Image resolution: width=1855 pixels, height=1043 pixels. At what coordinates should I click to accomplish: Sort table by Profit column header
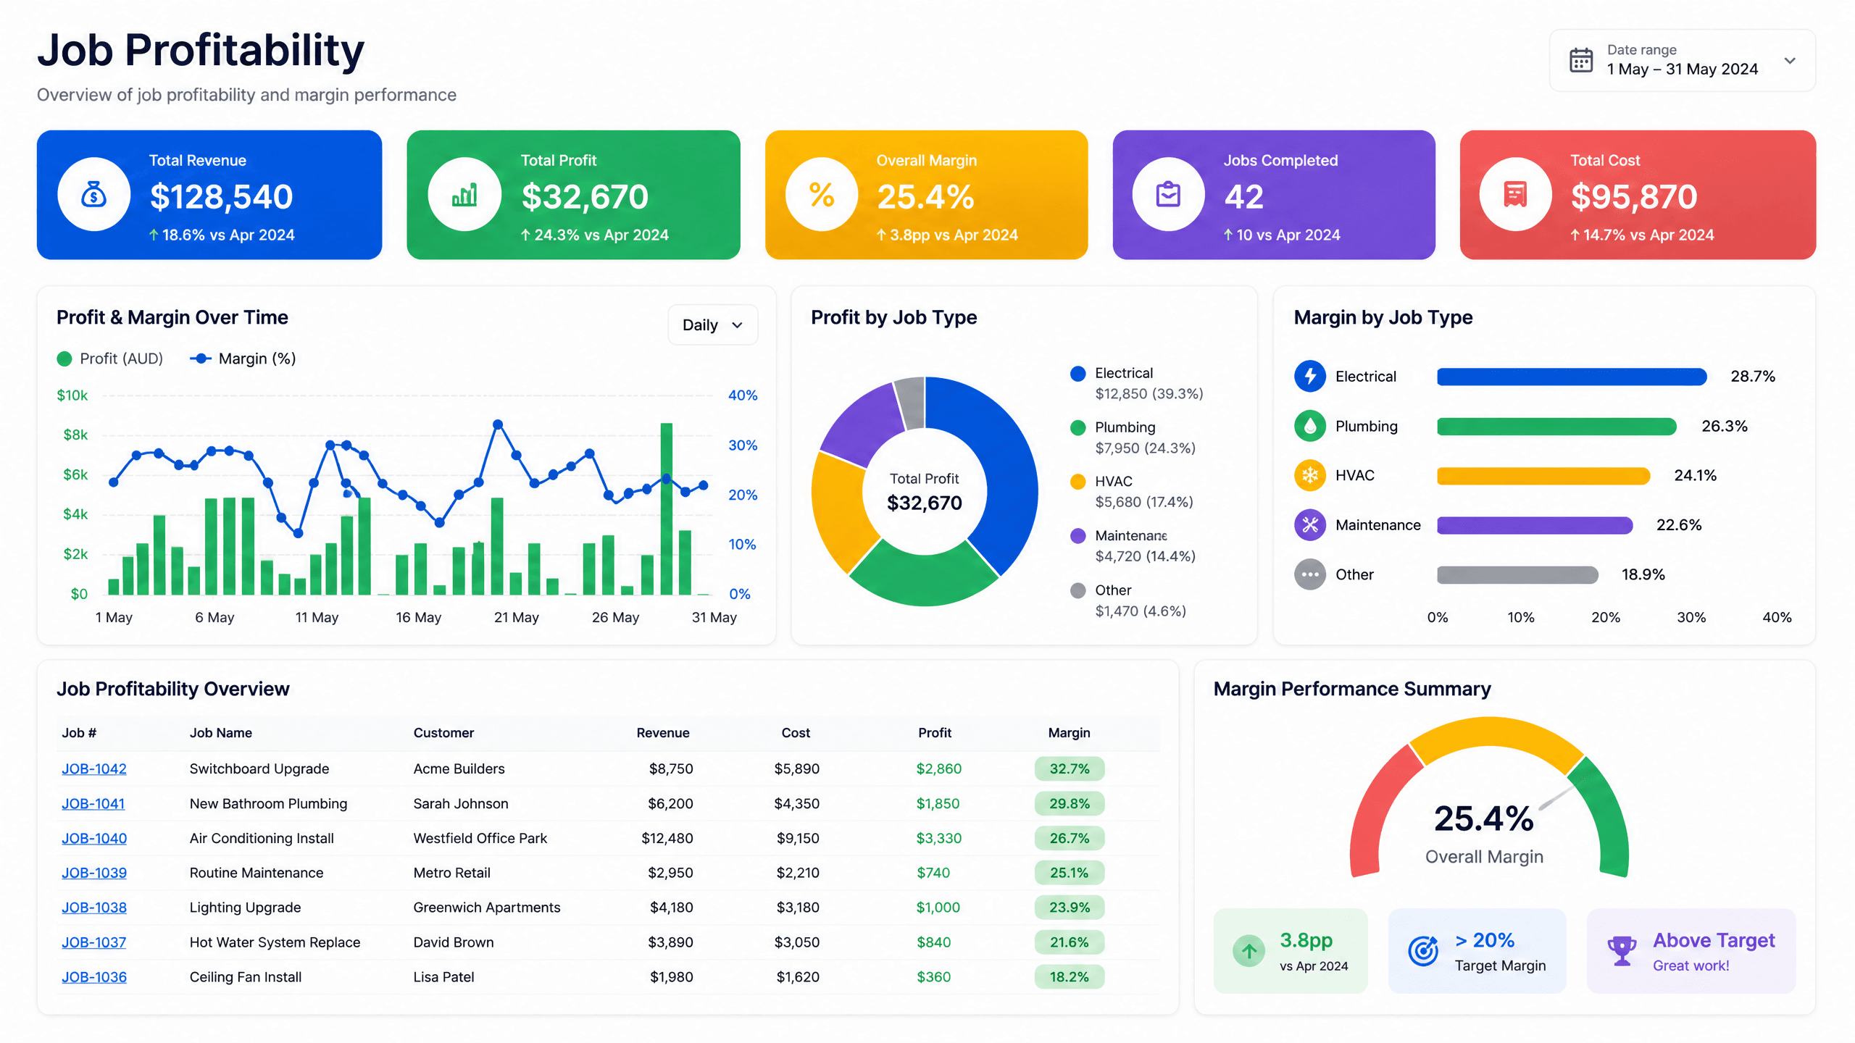pos(935,733)
